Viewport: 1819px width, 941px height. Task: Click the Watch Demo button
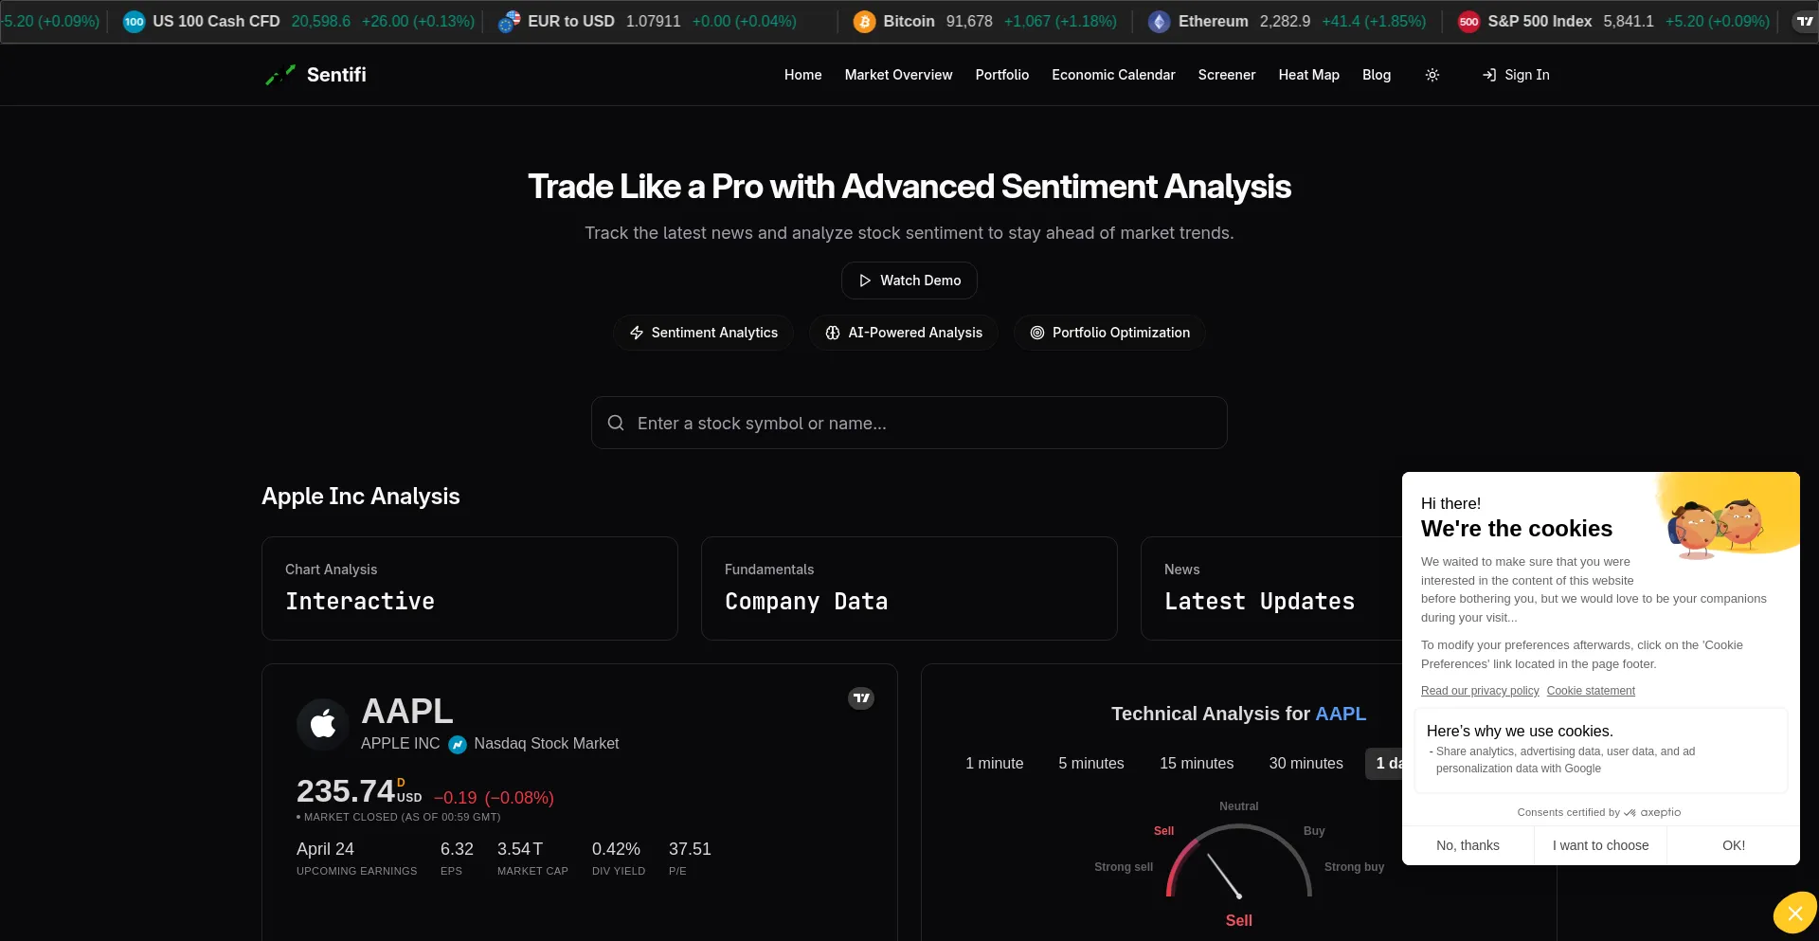tap(909, 280)
